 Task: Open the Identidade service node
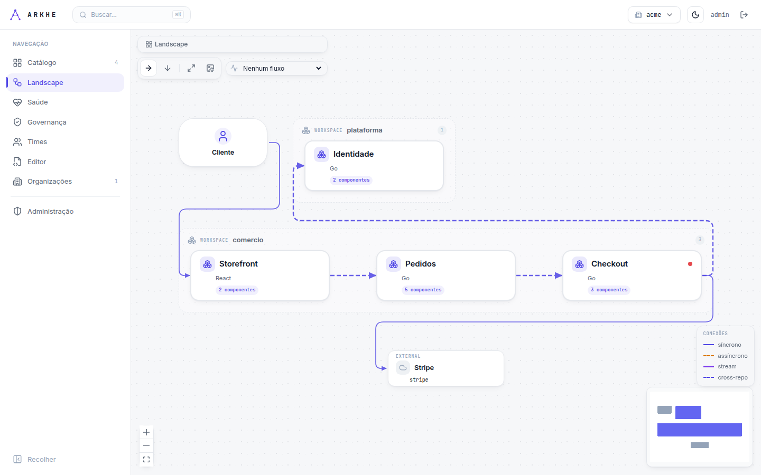[374, 166]
